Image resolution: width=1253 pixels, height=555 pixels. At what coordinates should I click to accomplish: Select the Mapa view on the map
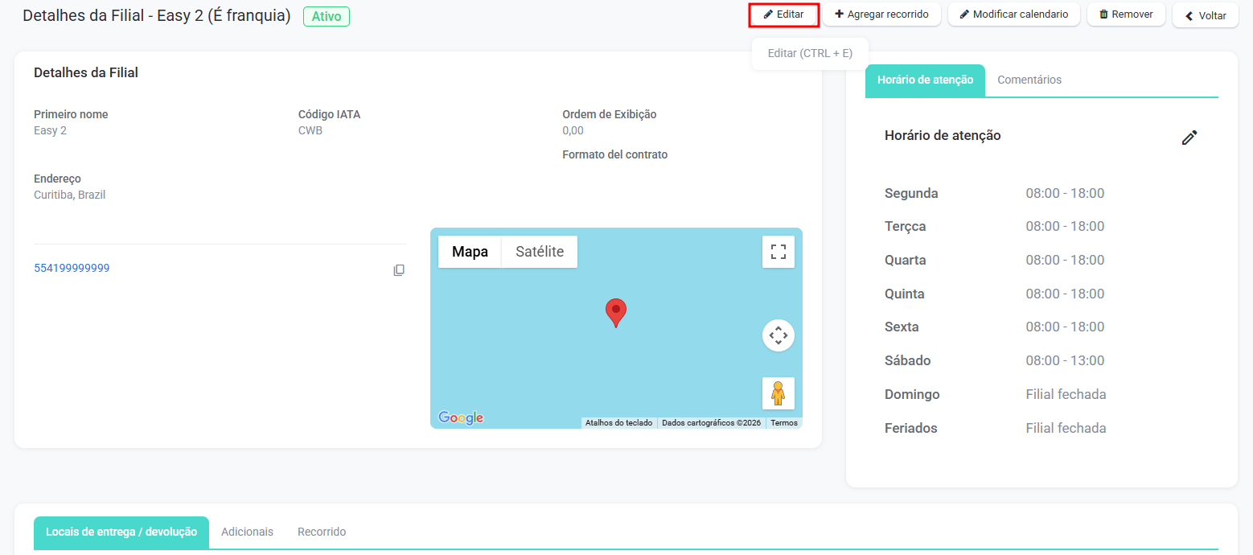[470, 252]
